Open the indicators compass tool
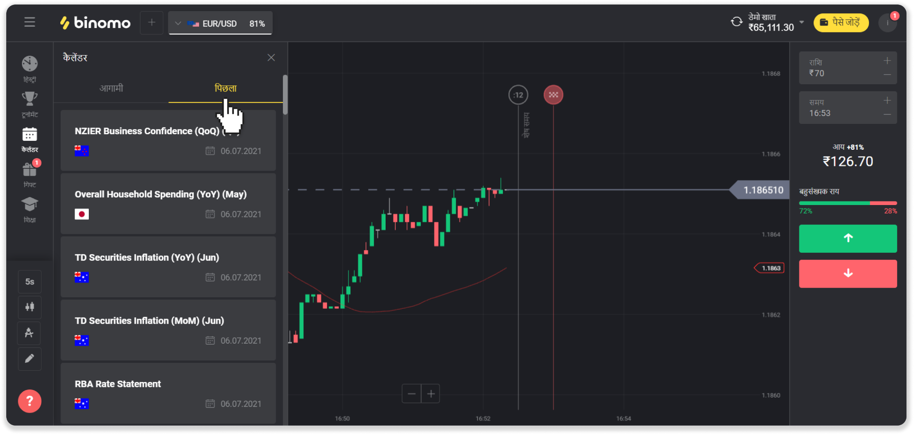Image resolution: width=914 pixels, height=435 pixels. (29, 333)
